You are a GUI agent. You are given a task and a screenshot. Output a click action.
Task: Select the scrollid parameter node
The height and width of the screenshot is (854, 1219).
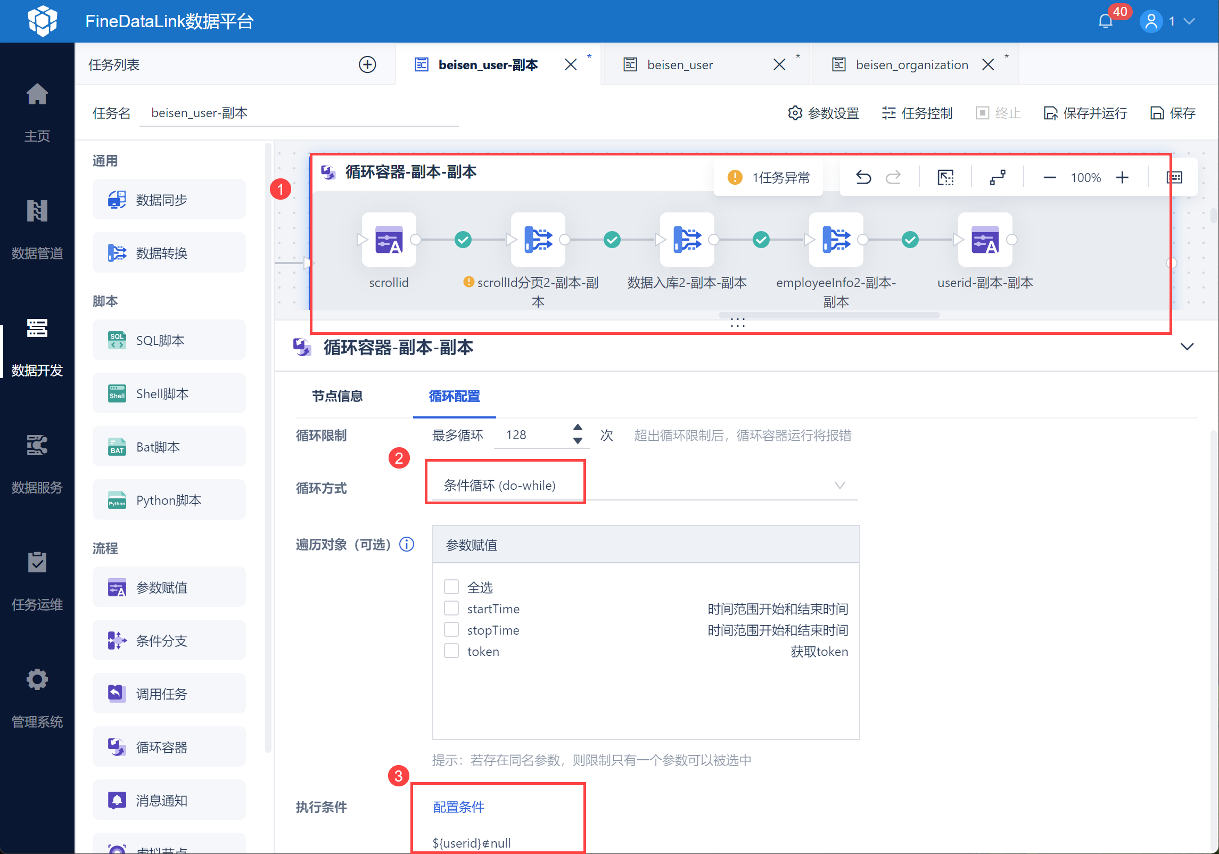[x=389, y=240]
